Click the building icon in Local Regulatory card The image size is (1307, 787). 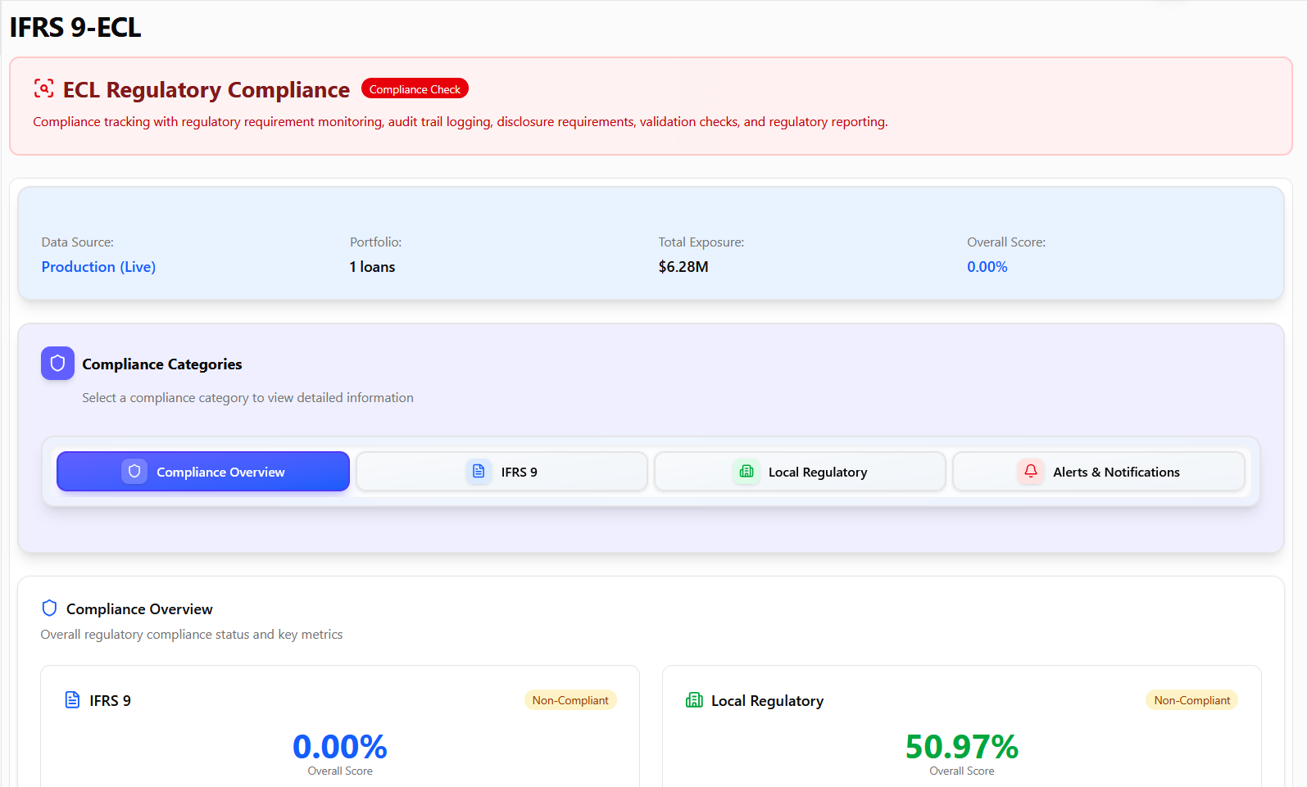pos(694,700)
